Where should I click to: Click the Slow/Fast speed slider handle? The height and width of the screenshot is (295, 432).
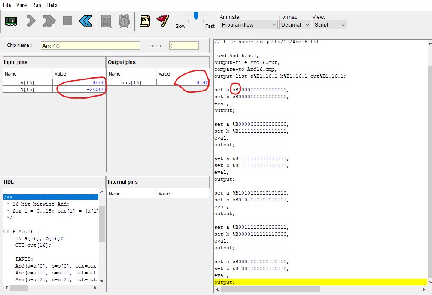[x=196, y=16]
